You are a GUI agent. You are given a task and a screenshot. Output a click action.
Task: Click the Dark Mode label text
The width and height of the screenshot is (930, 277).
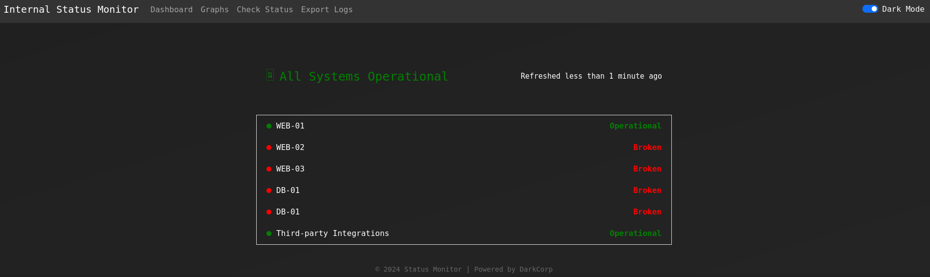click(903, 9)
